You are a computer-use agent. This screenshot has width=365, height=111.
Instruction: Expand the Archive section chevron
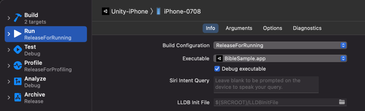click(9, 97)
